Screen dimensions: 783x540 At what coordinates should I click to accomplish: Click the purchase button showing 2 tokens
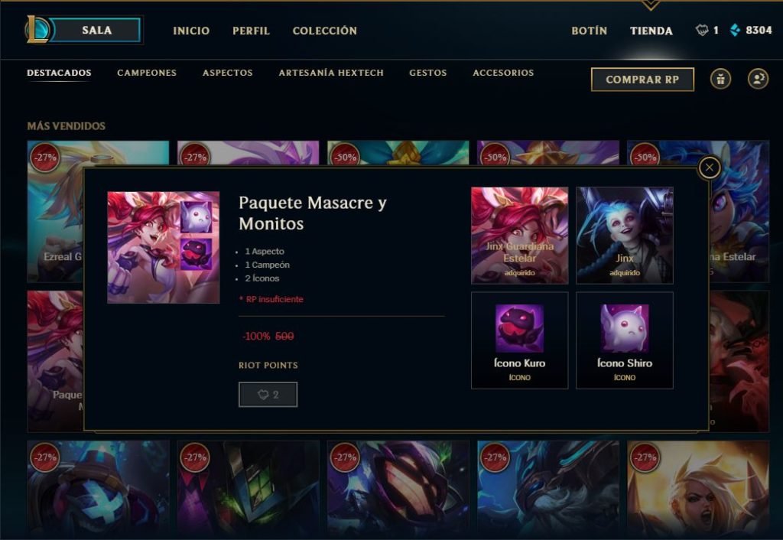pyautogui.click(x=268, y=395)
